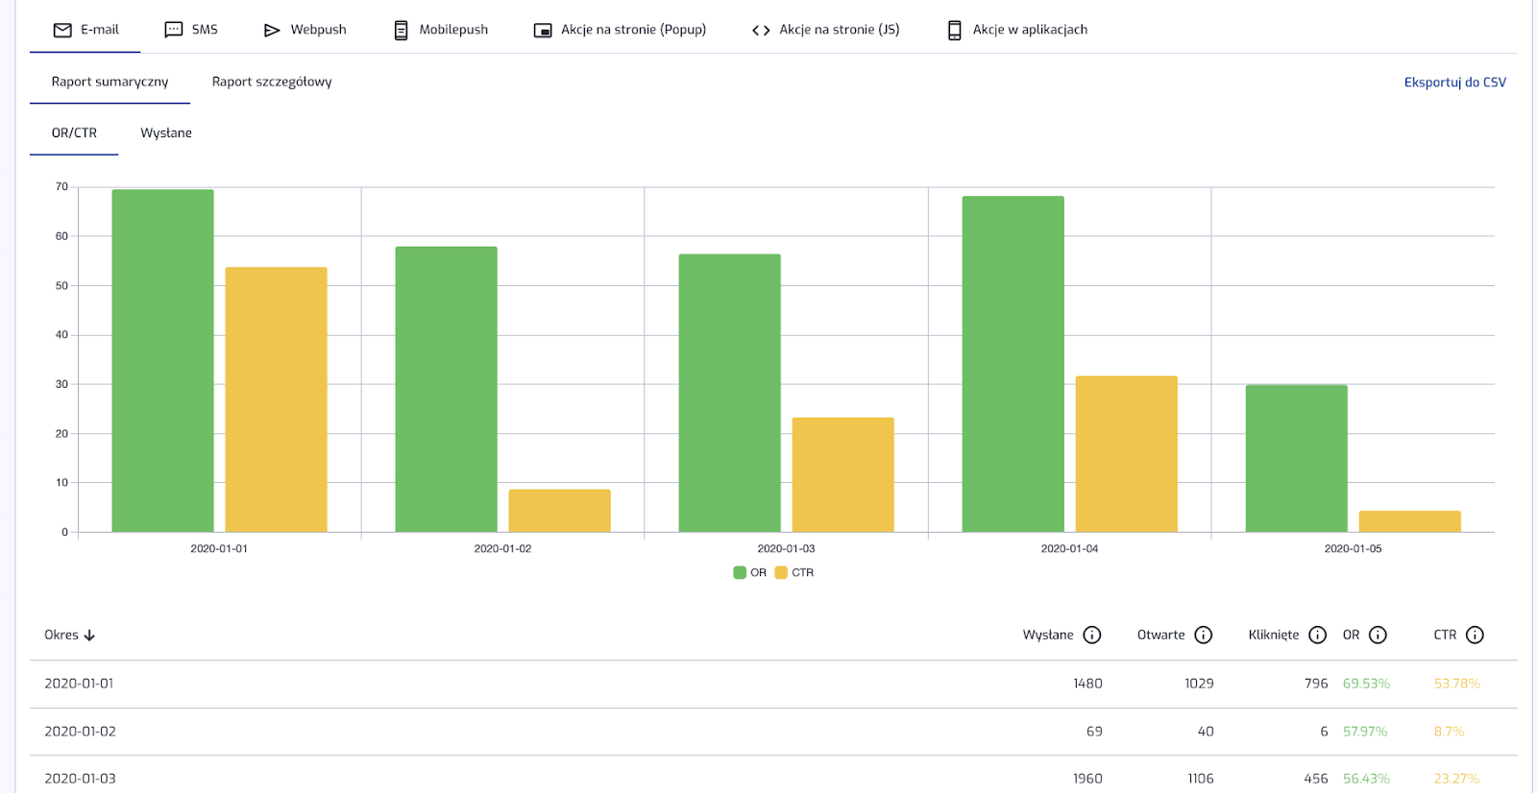1537x793 pixels.
Task: Show the info tooltip for CTR column
Action: (1476, 635)
